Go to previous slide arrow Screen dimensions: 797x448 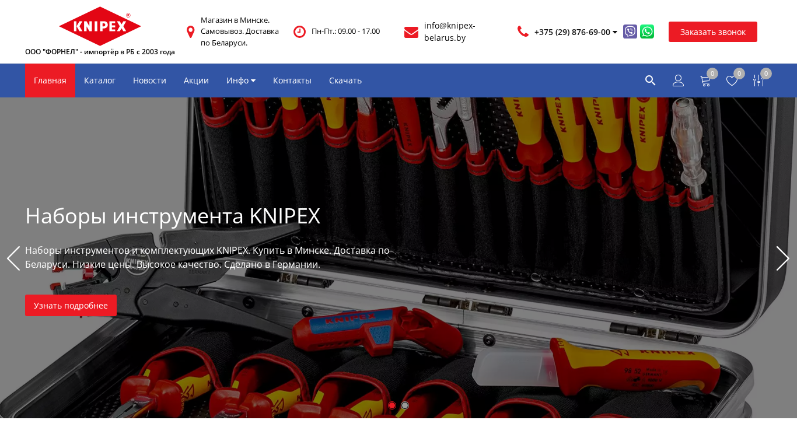pos(13,258)
